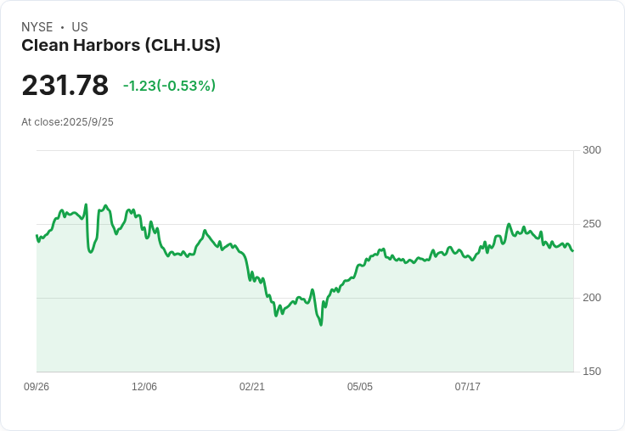Click the 250 price axis label
This screenshot has height=431, width=625.
point(592,224)
